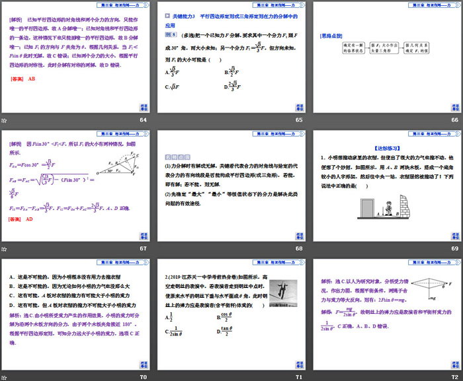This screenshot has height=381, width=463.
Task: Click the corner navigation icon on slide 65
Action: (300, 108)
